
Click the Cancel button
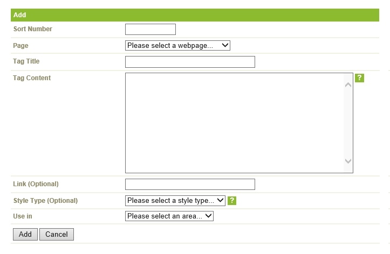point(57,235)
